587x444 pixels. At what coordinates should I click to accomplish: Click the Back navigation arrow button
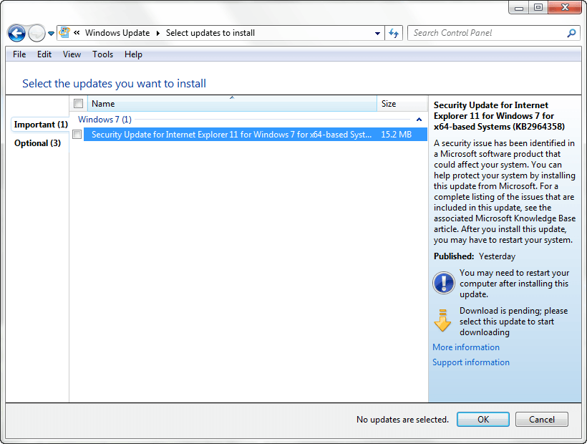point(16,33)
